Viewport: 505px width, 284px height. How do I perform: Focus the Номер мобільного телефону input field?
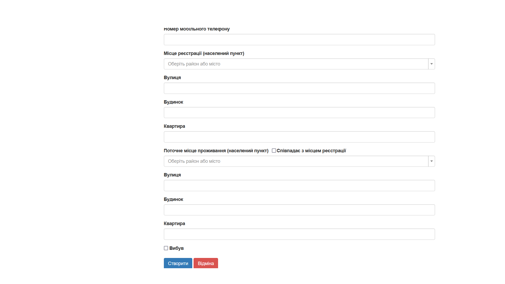point(299,39)
